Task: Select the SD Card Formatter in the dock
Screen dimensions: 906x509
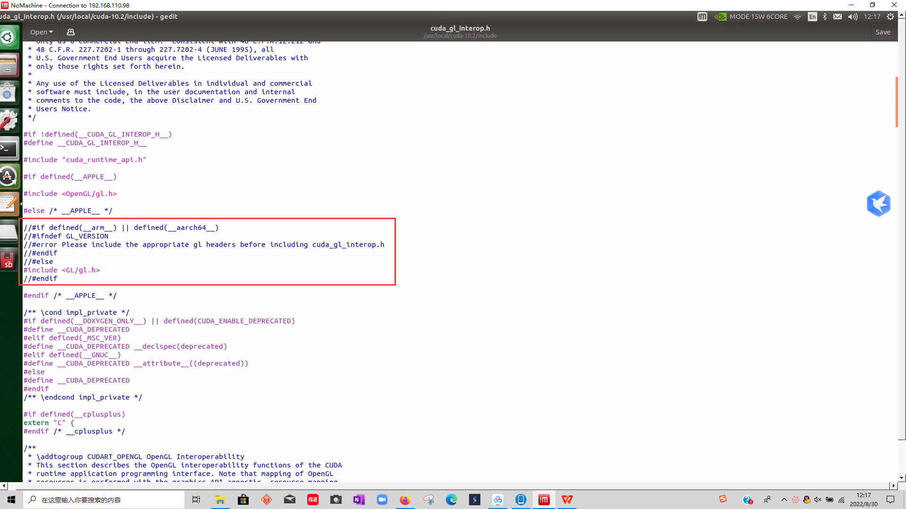Action: [9, 260]
